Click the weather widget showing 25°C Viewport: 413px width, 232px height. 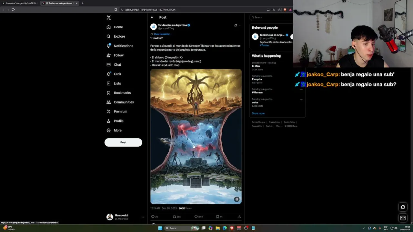click(9, 228)
